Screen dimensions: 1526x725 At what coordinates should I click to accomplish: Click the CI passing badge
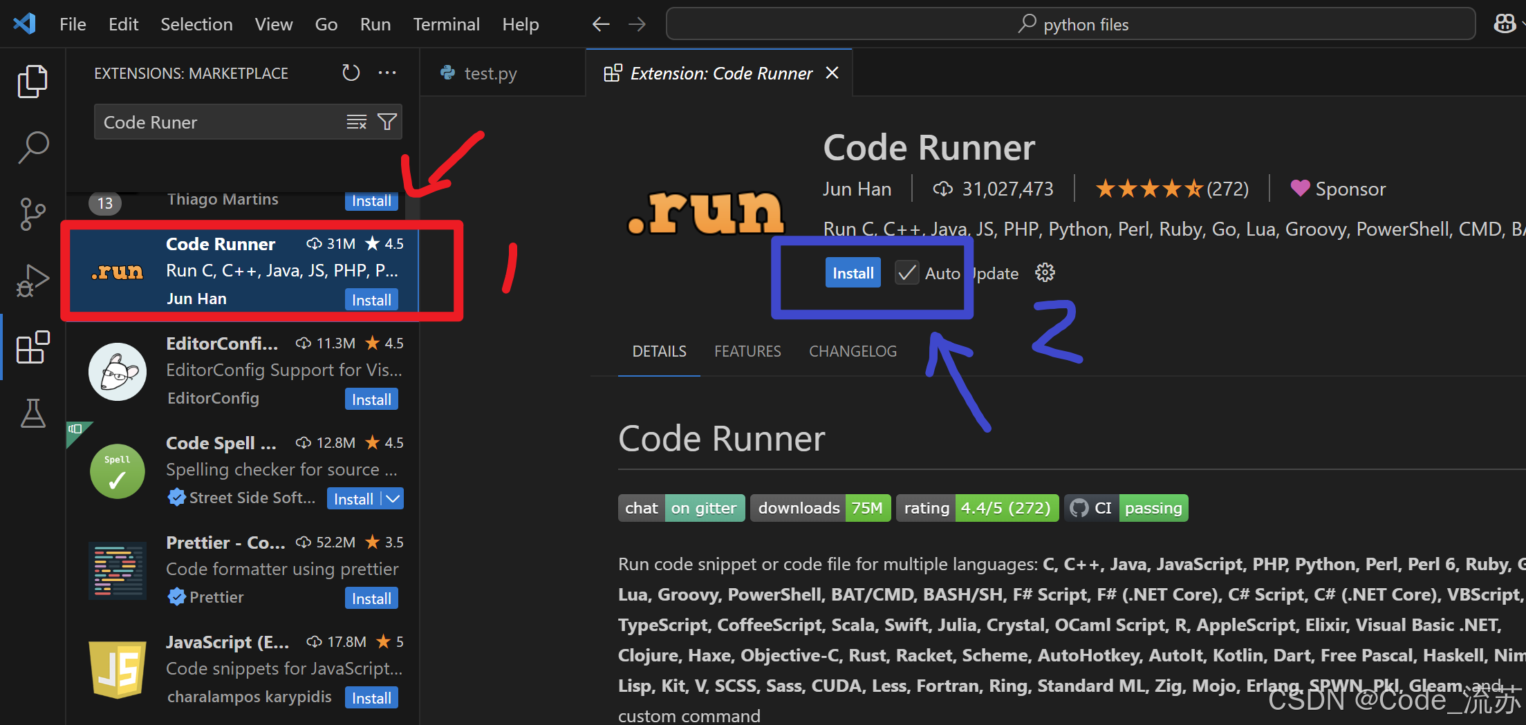pos(1126,508)
